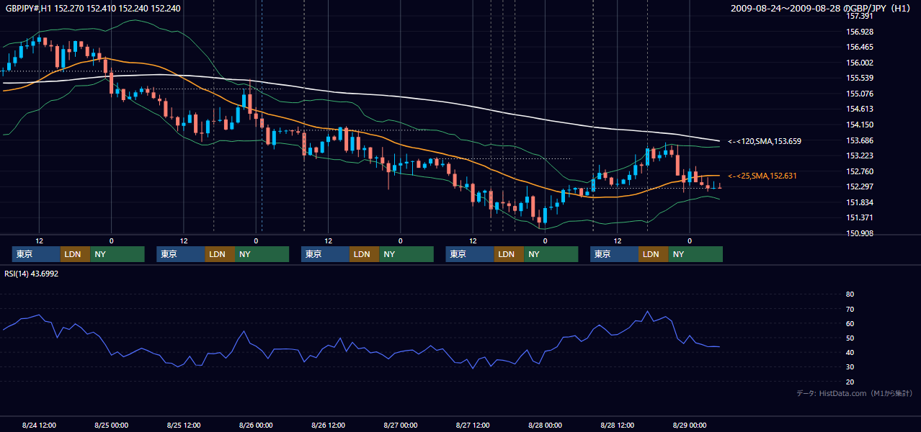
Task: Click the 150.908 price axis label
Action: tap(860, 233)
